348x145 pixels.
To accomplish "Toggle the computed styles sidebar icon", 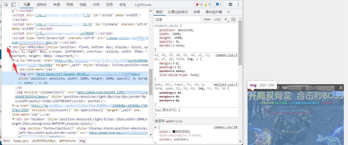I will (x=233, y=19).
